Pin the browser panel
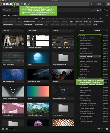Image resolution: width=110 pixels, height=133 pixels. click(x=104, y=10)
